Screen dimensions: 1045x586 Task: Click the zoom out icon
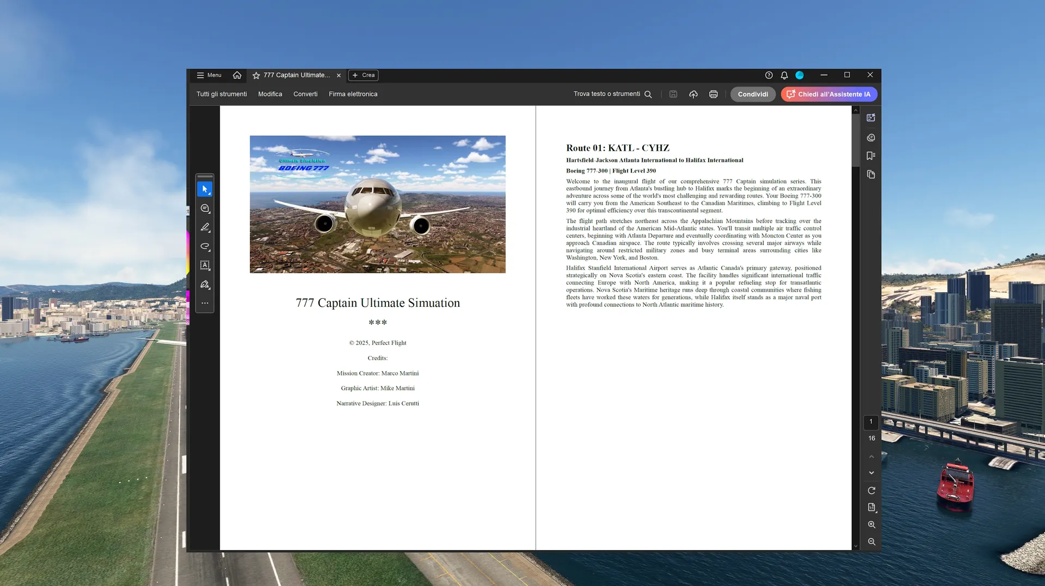coord(871,542)
